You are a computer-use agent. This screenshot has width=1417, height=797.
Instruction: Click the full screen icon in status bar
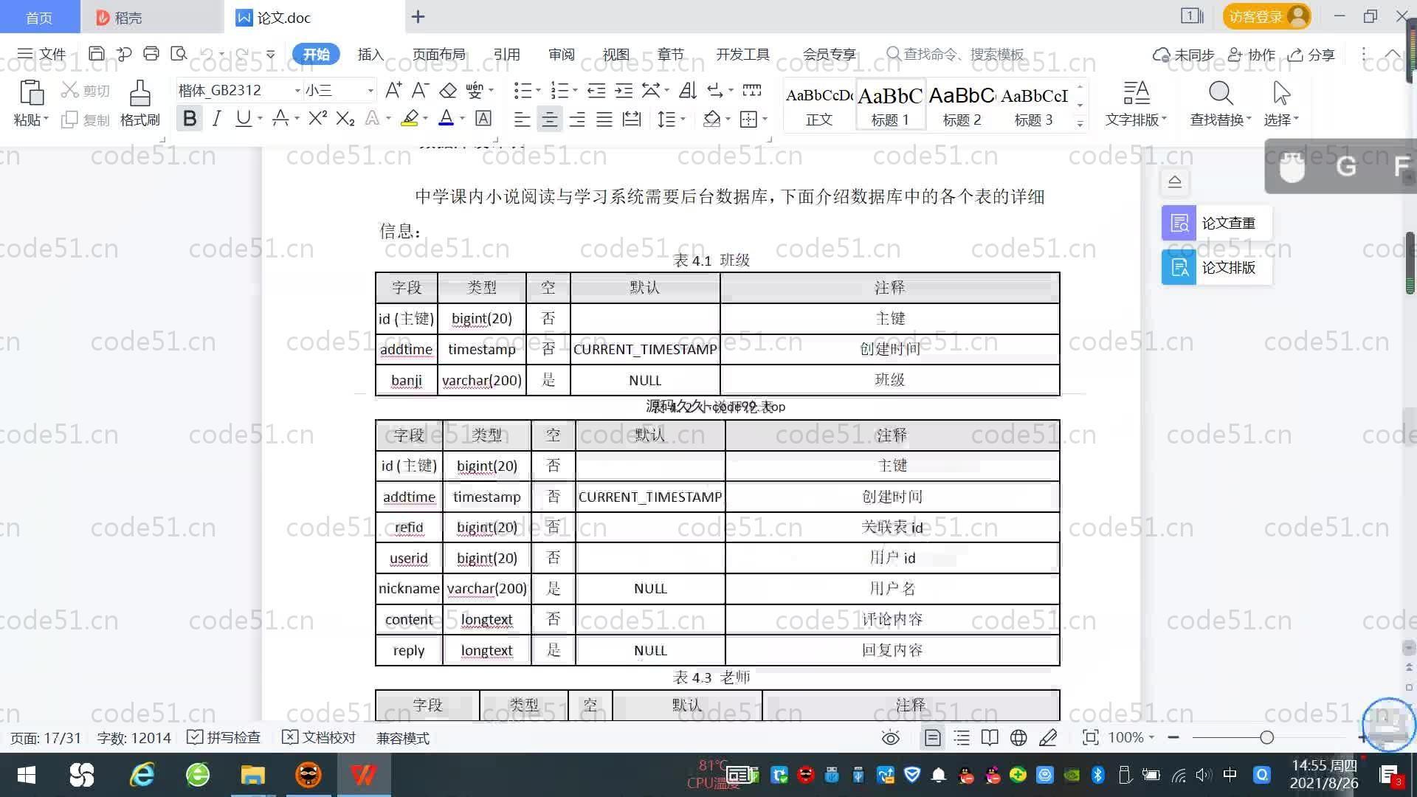(1090, 737)
